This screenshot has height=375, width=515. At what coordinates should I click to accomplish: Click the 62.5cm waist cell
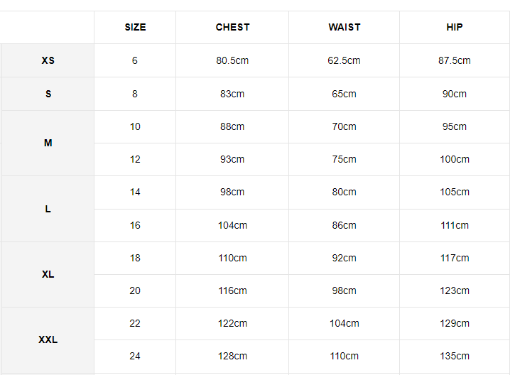click(344, 60)
